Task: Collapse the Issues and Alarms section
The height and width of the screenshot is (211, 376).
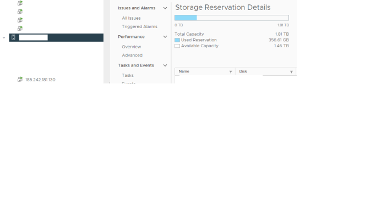Action: click(x=165, y=8)
